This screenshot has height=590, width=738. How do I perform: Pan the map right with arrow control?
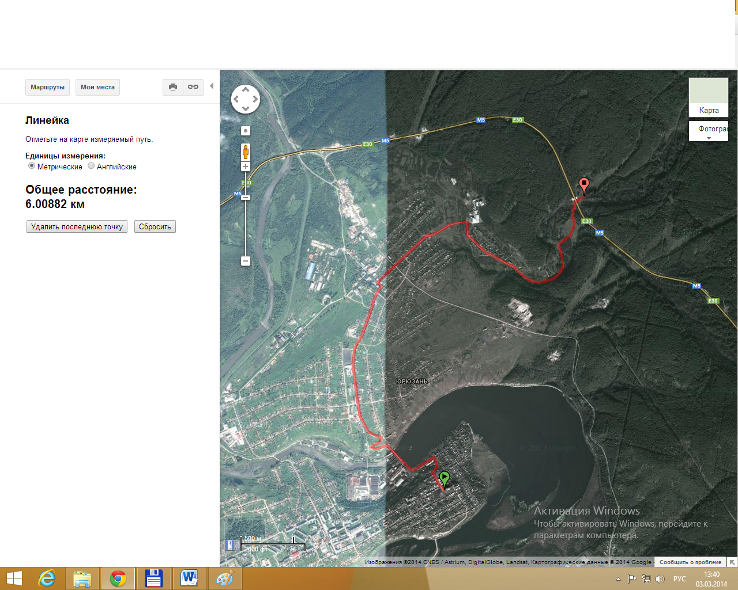tap(255, 99)
